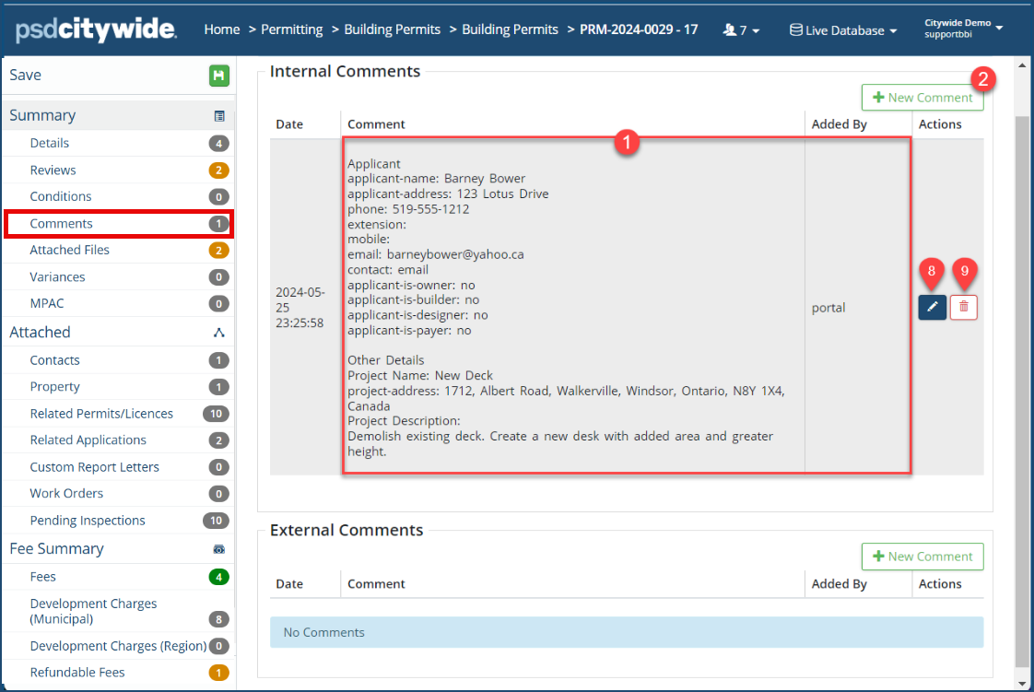Image resolution: width=1034 pixels, height=692 pixels.
Task: Click the 'portal' Added By cell
Action: [x=828, y=308]
